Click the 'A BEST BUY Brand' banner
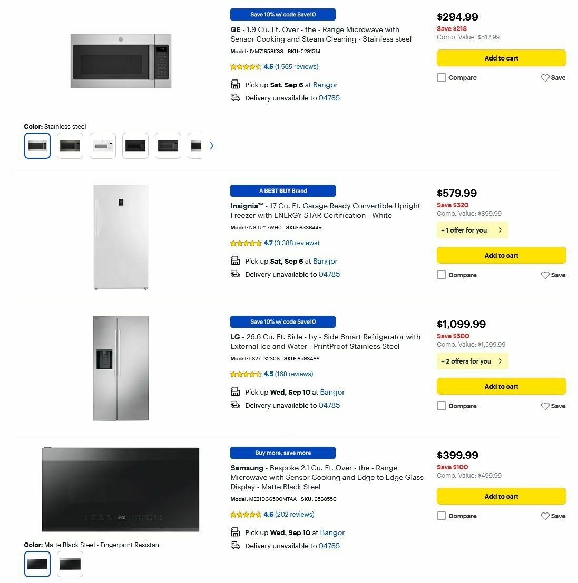 (x=282, y=190)
